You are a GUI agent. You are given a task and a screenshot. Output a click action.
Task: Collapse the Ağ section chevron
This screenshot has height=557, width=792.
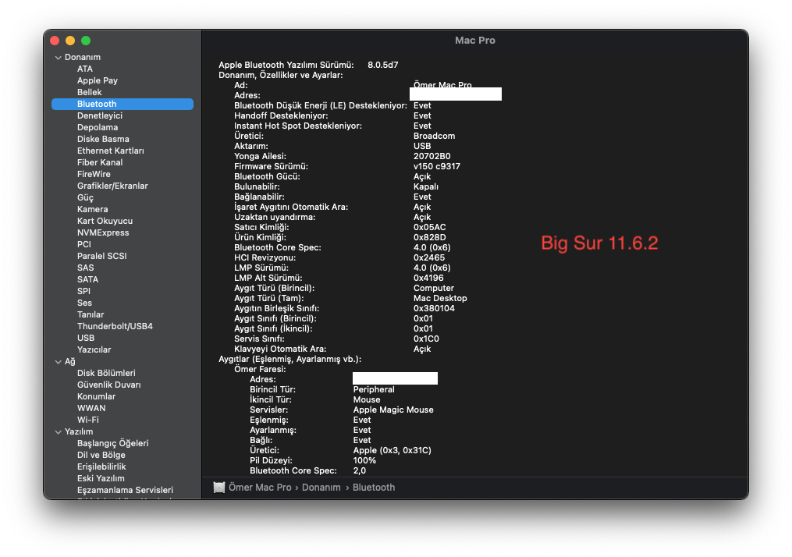tap(58, 361)
